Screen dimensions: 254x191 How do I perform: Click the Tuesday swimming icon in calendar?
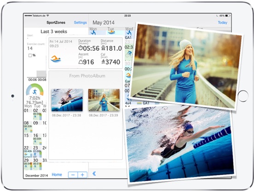[111, 32]
